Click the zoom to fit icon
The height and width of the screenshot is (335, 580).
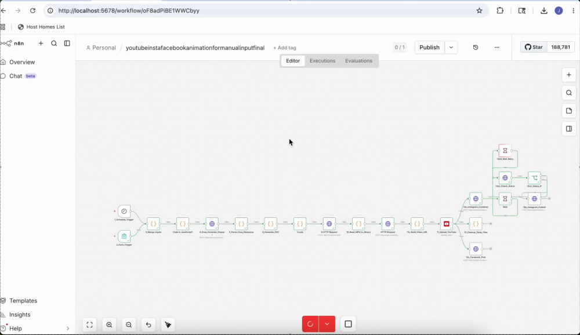tap(89, 325)
